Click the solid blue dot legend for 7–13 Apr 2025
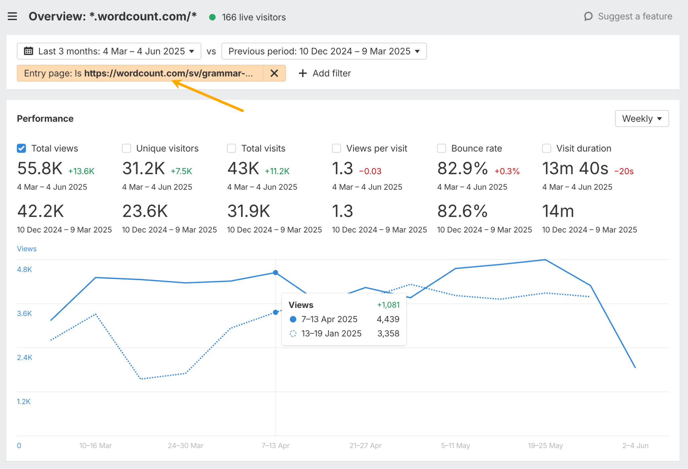688x469 pixels. tap(293, 319)
